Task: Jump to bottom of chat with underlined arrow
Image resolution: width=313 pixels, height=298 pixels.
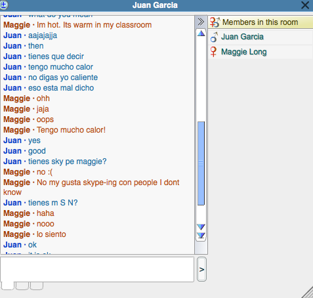Action: (x=201, y=236)
